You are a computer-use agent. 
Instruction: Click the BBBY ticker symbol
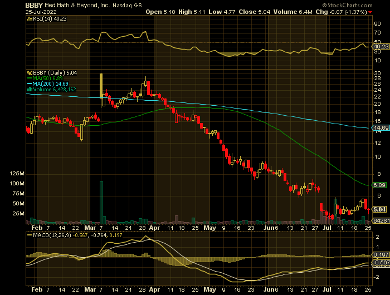coord(35,5)
